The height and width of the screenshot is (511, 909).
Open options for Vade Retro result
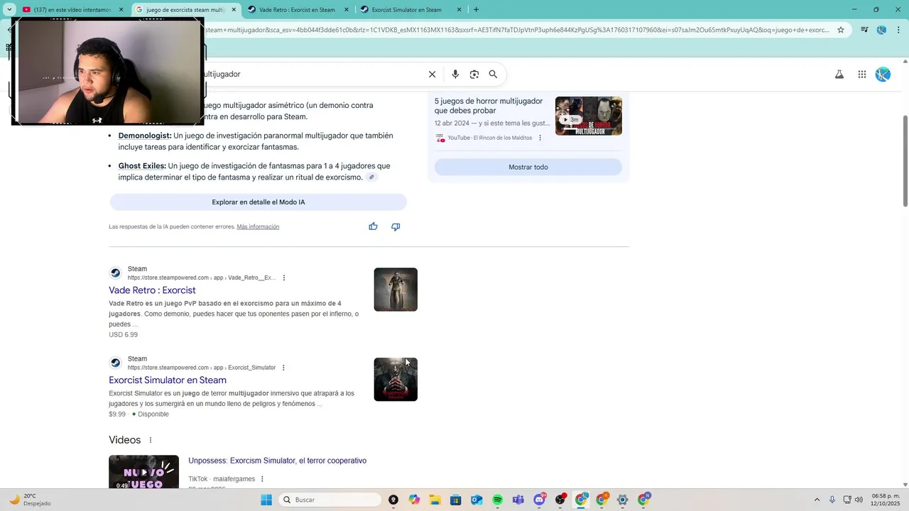tap(284, 278)
